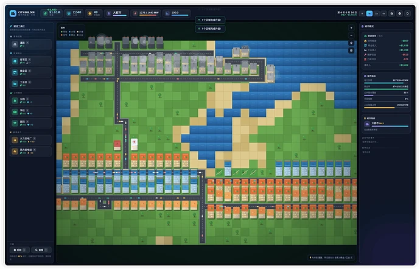420x269 pixels.
Task: Click the 大都市 MAX level progress bar
Action: [390, 126]
